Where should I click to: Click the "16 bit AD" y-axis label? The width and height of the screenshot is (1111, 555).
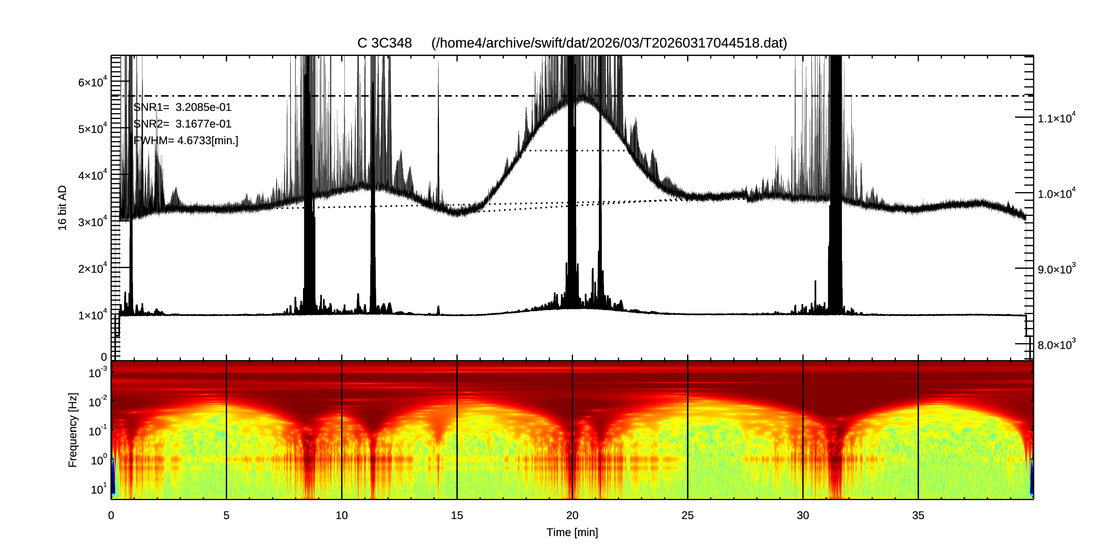click(x=62, y=208)
